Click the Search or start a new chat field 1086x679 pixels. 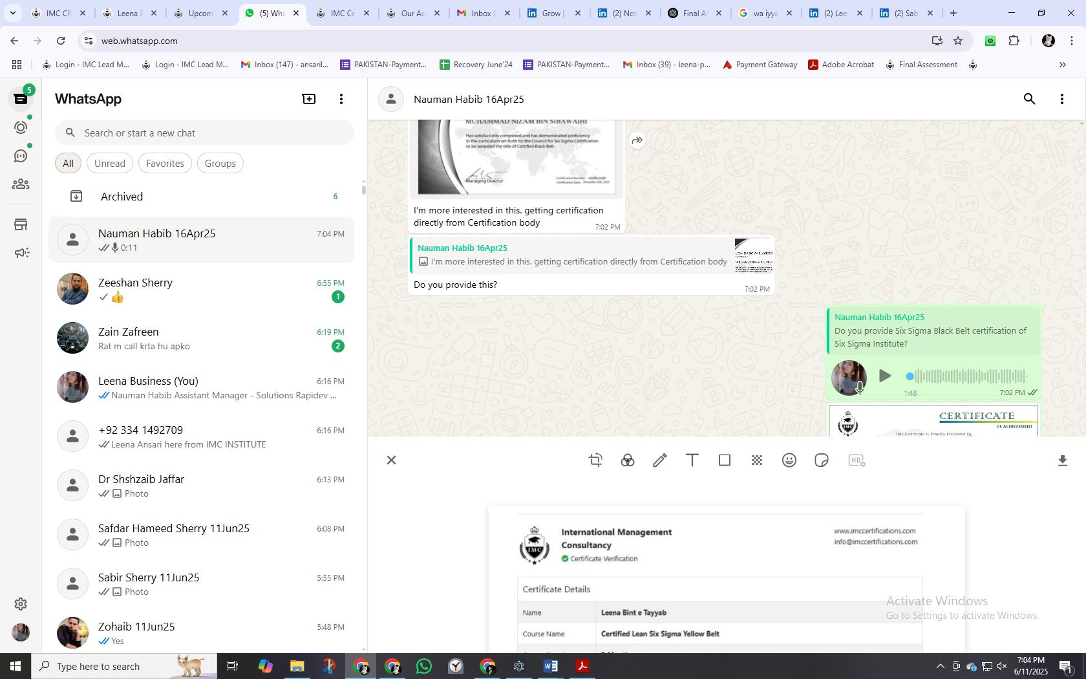pos(204,133)
